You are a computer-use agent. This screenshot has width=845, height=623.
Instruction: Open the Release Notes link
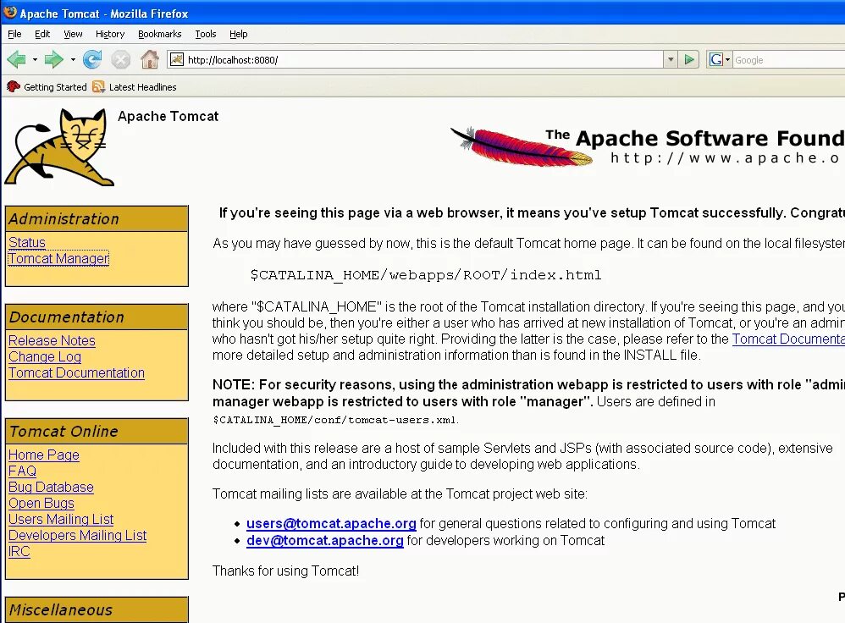pyautogui.click(x=52, y=340)
